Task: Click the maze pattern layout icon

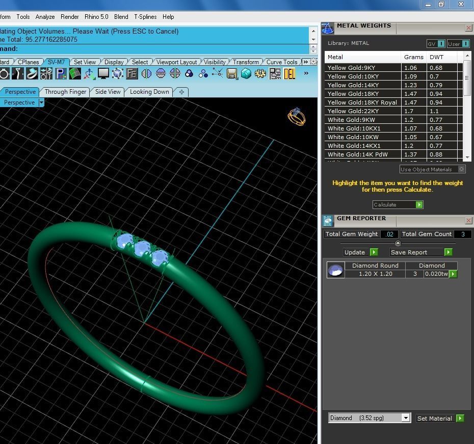Action: 275,73
